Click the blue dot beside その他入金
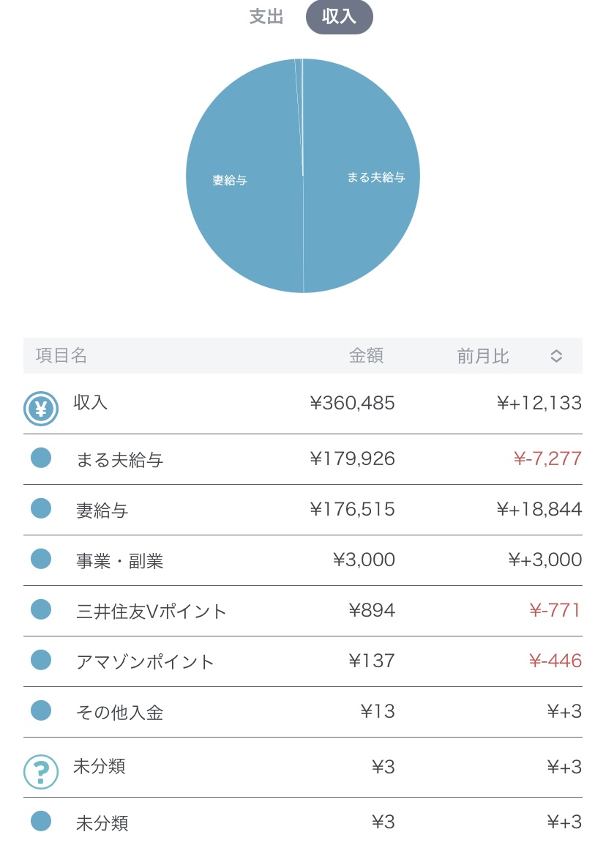606x843 pixels. click(41, 710)
